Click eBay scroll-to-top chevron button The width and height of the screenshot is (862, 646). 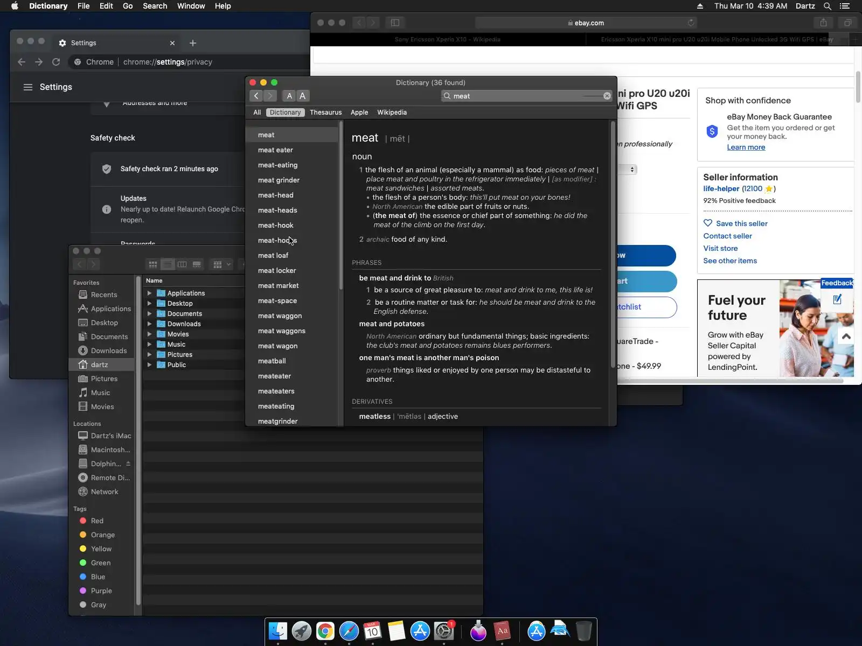(846, 336)
